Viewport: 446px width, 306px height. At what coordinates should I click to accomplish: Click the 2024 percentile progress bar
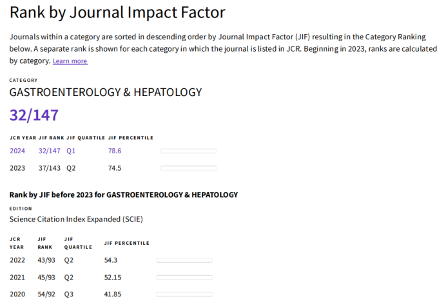(x=188, y=151)
